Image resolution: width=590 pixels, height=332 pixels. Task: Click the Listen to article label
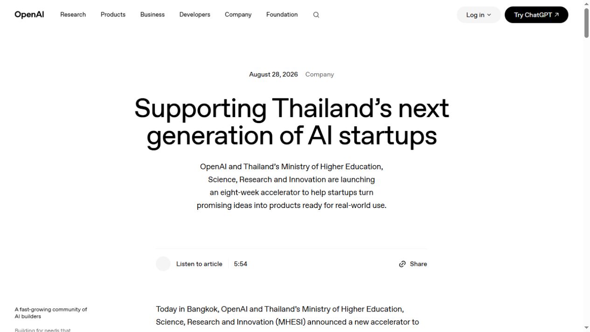coord(199,264)
